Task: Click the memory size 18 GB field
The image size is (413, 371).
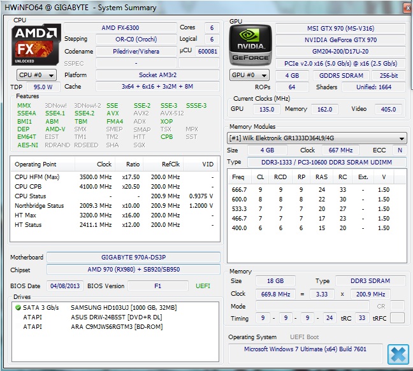Action: (275, 281)
